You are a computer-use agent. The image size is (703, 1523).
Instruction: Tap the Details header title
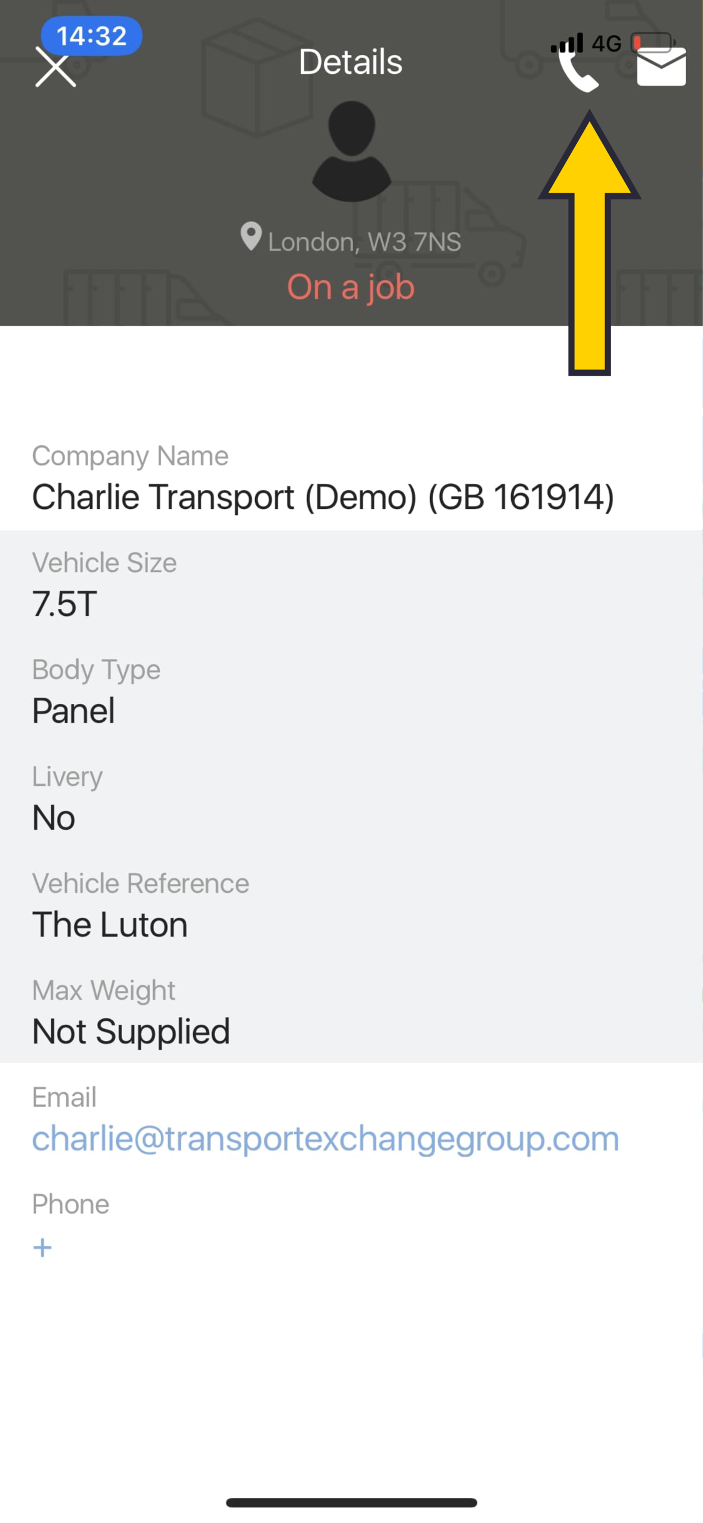[351, 62]
